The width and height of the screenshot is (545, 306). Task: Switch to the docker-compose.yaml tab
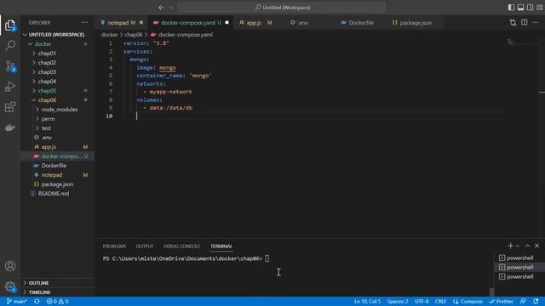191,23
